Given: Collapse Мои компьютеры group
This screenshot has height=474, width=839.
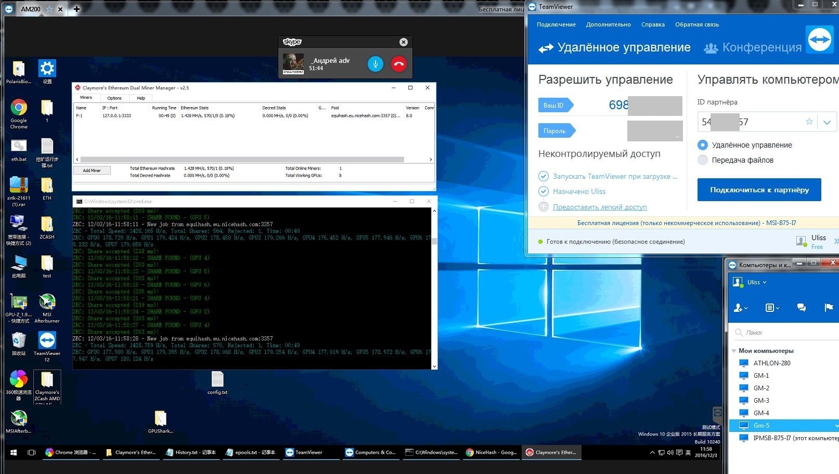Looking at the screenshot, I should [x=734, y=351].
